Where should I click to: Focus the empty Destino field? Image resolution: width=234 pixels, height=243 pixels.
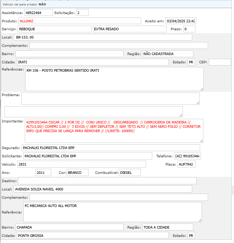click(x=107, y=181)
